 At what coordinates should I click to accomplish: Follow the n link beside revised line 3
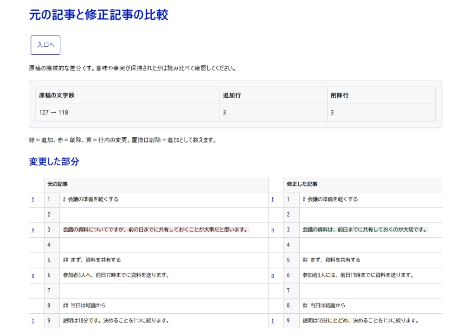point(273,230)
